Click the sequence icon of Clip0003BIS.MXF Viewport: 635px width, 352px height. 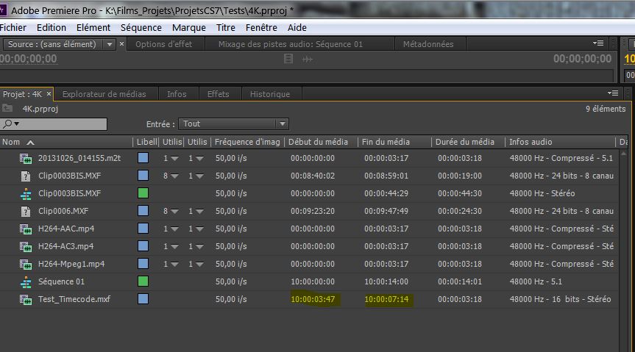(26, 194)
